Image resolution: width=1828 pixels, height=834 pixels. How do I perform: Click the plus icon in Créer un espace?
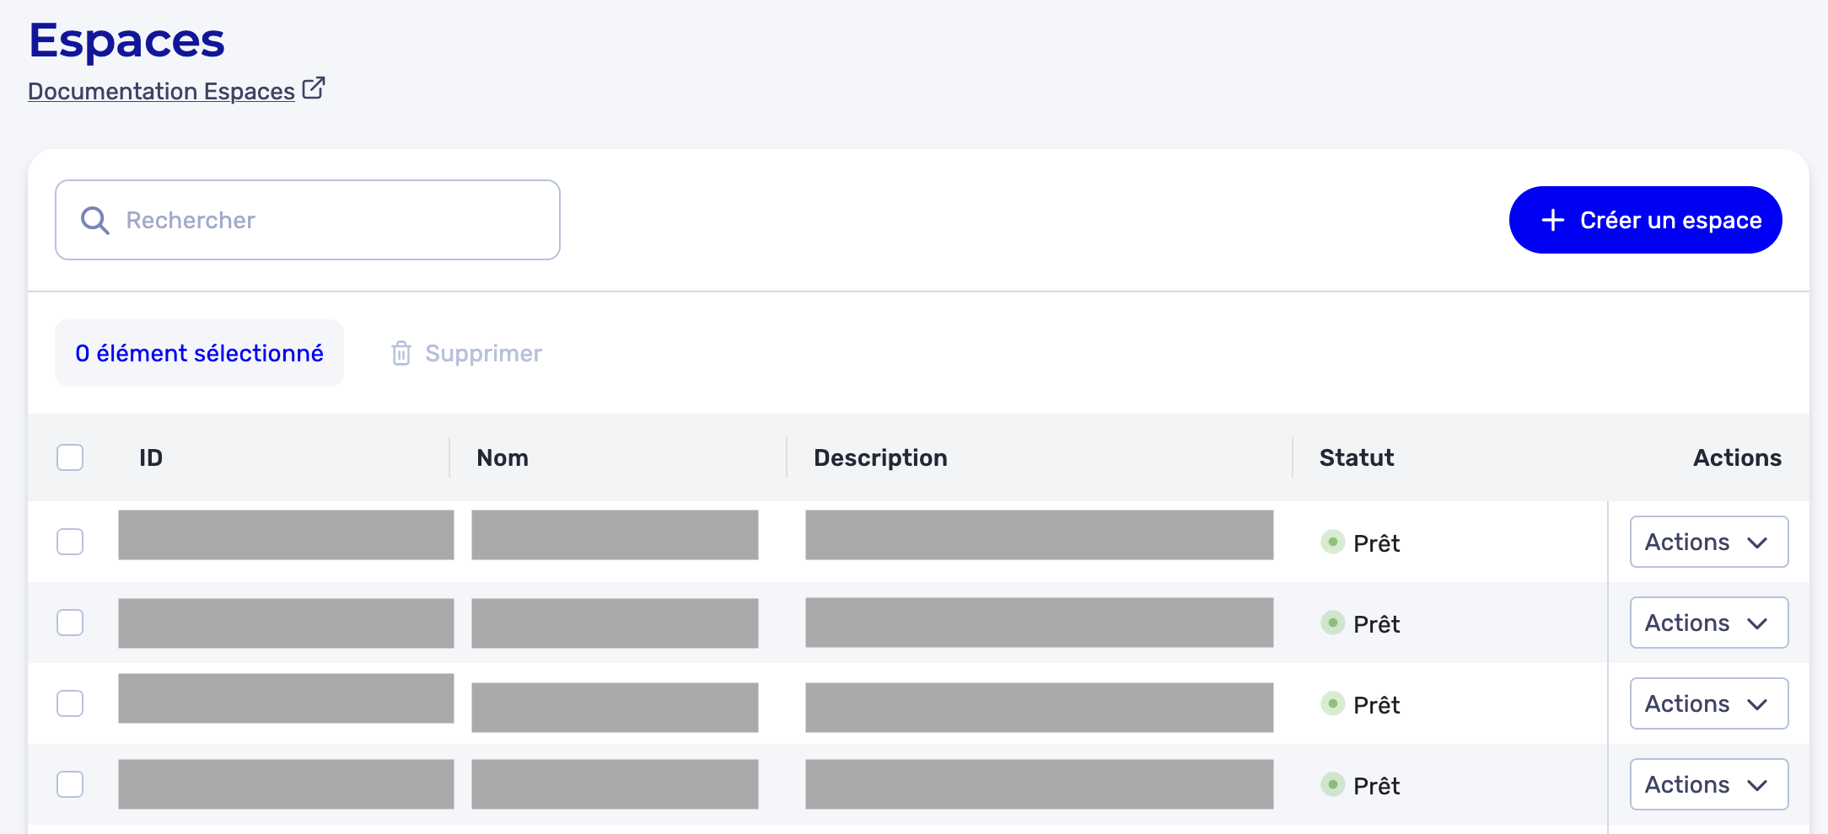[x=1552, y=221]
